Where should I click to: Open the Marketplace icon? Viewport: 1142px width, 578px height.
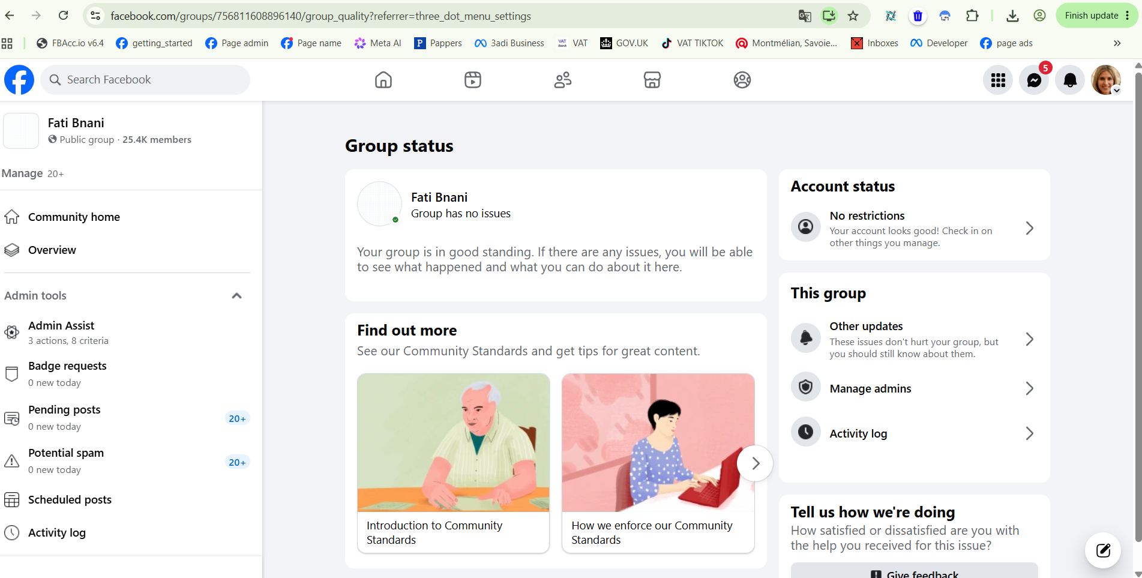[652, 80]
